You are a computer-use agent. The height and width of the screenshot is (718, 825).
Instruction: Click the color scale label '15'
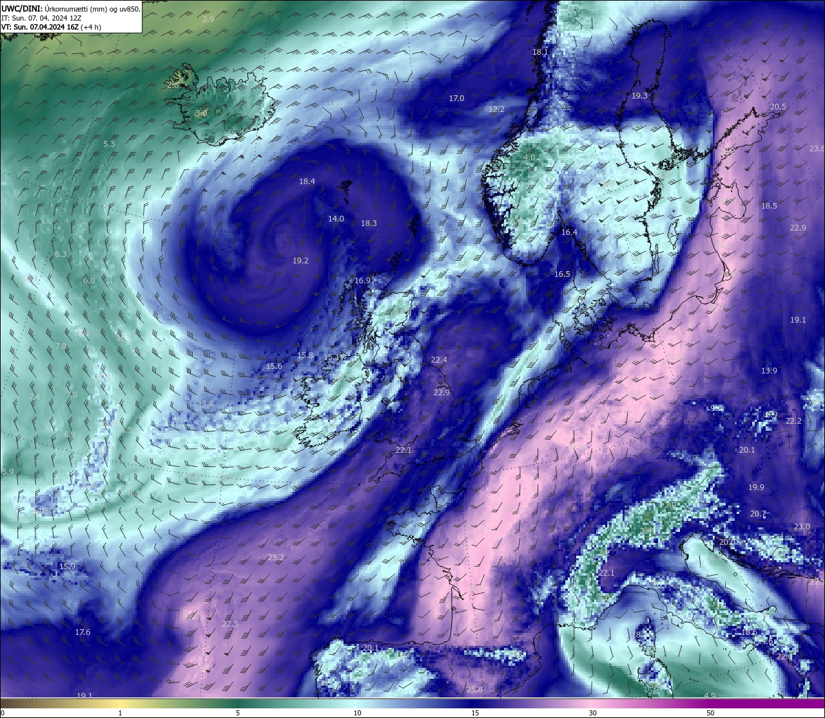coord(474,713)
